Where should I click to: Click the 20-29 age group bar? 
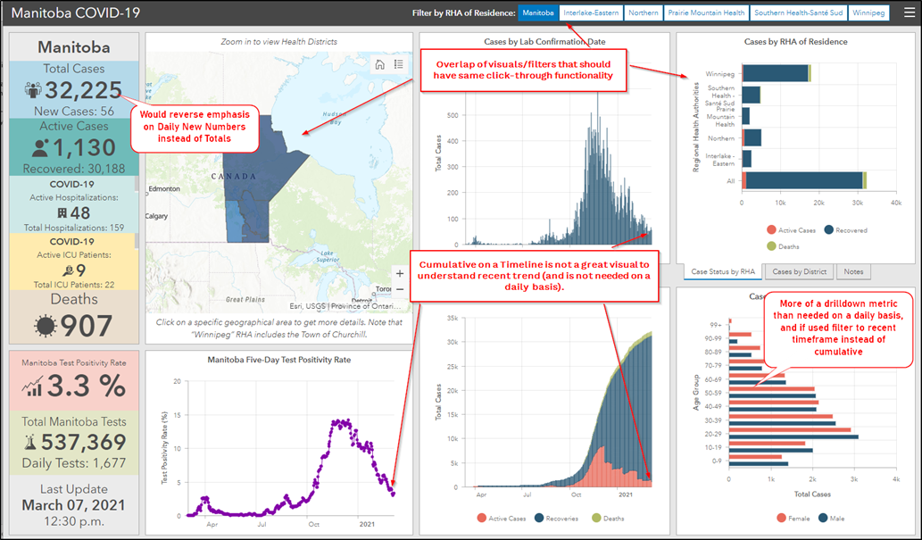point(793,433)
